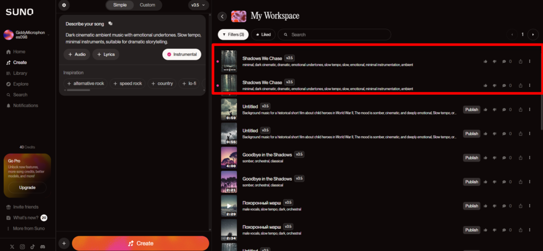Click the Inspiration tags horizontal scrollbar

[78, 90]
